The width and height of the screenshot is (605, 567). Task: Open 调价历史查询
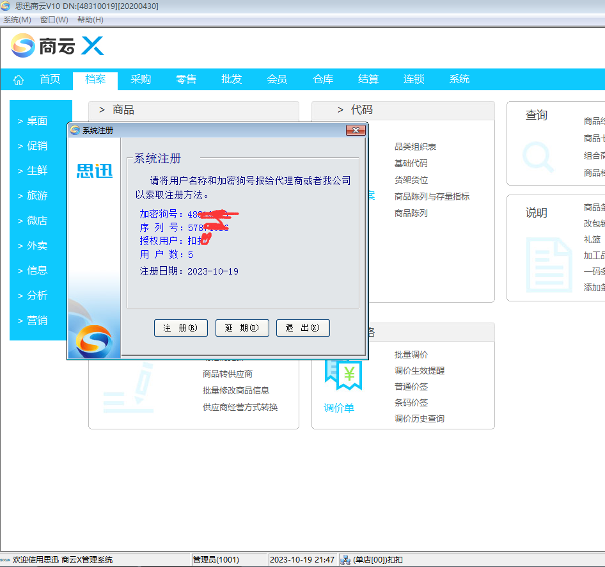point(420,419)
